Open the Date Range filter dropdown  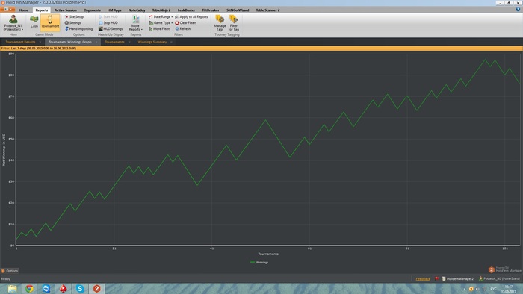[161, 16]
